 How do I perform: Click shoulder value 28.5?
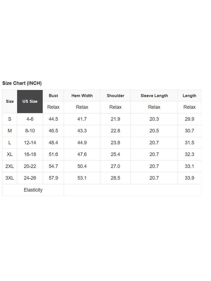[x=115, y=178]
